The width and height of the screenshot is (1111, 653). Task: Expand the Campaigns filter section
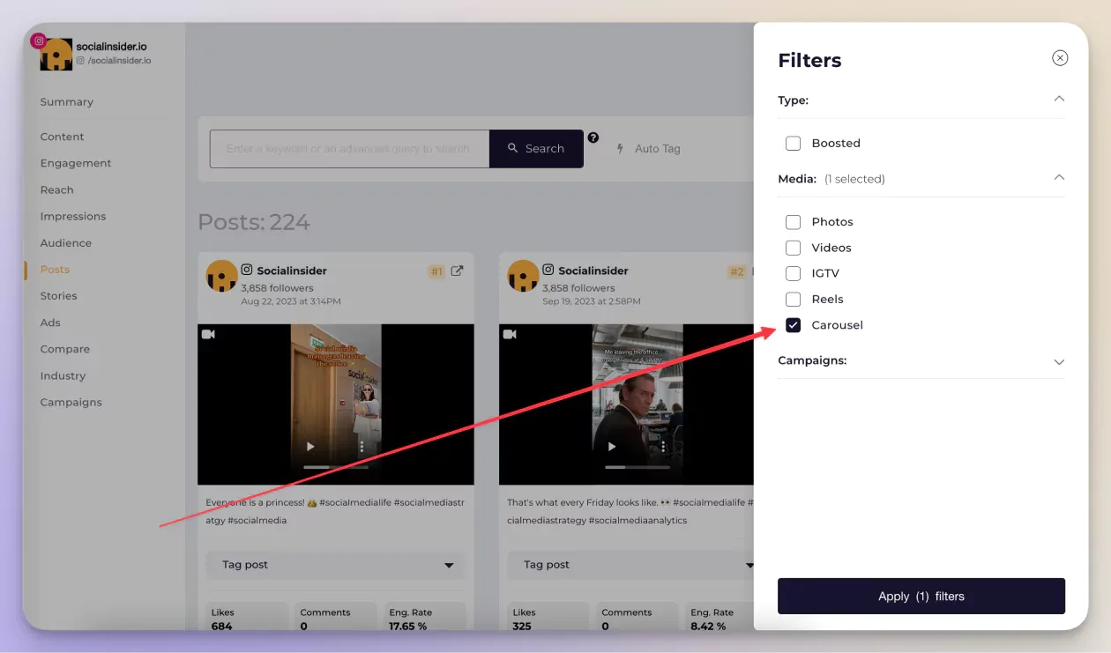tap(1059, 361)
